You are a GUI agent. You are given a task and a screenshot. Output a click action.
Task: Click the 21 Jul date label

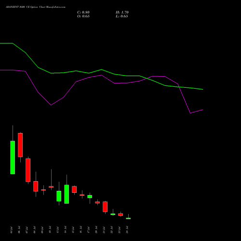pyautogui.click(x=104, y=230)
